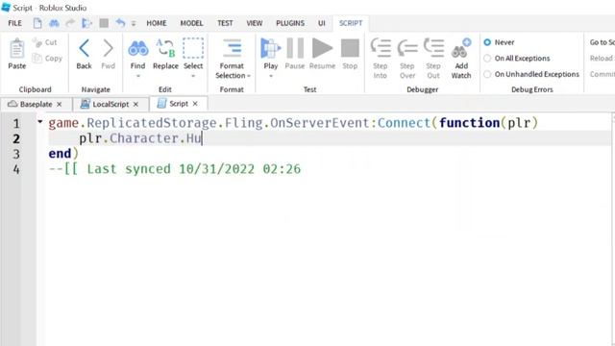Click Add Watch icon
The height and width of the screenshot is (346, 615).
461,48
